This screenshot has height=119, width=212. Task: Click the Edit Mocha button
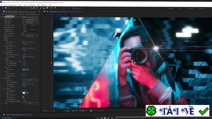point(30,36)
